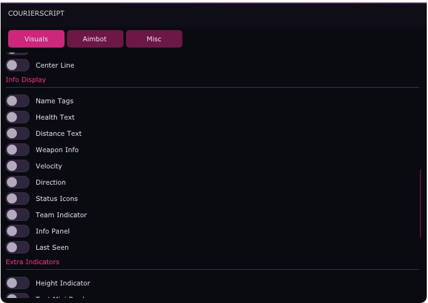
Task: Toggle the Health Text switch
Action: click(x=18, y=117)
